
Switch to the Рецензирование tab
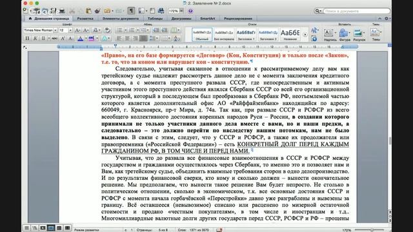(x=238, y=19)
